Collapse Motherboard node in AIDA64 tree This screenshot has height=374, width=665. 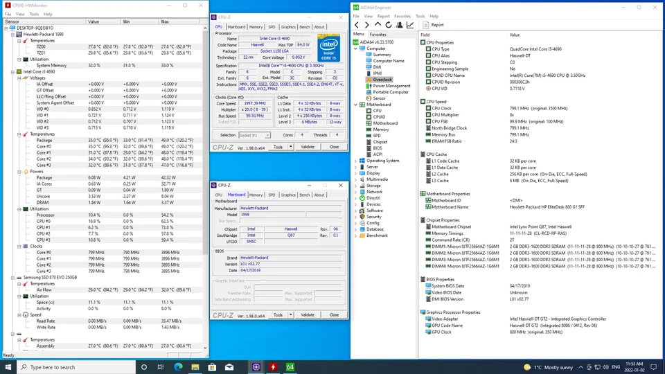[x=355, y=105]
